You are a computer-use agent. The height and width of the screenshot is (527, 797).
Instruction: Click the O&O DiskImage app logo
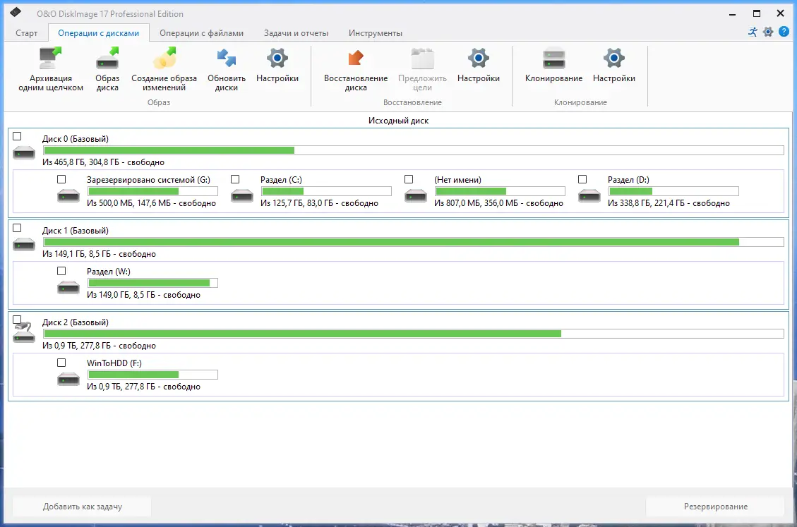point(16,12)
